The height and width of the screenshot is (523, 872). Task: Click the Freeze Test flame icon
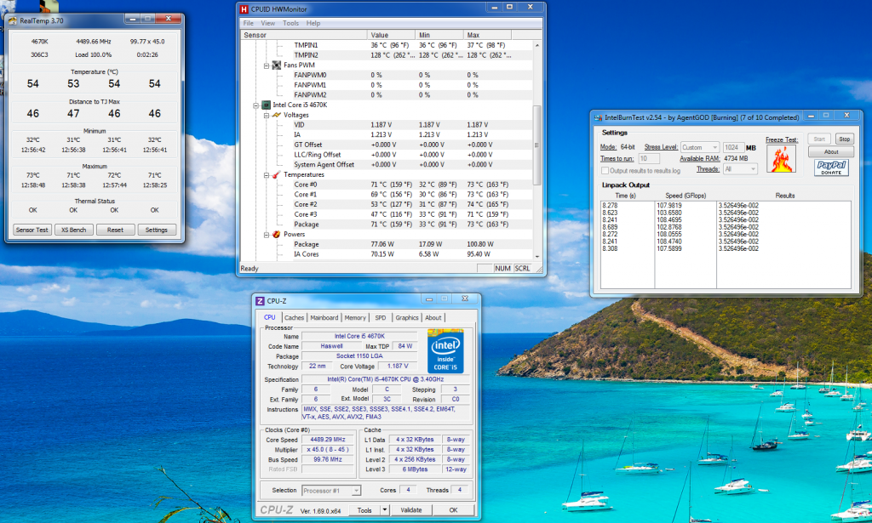[x=782, y=159]
